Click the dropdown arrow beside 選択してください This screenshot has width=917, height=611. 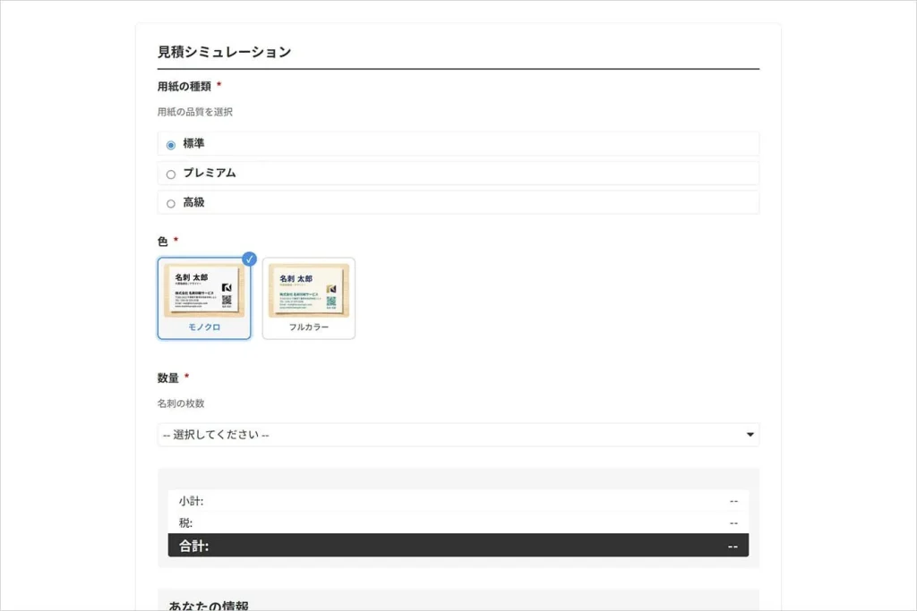750,434
